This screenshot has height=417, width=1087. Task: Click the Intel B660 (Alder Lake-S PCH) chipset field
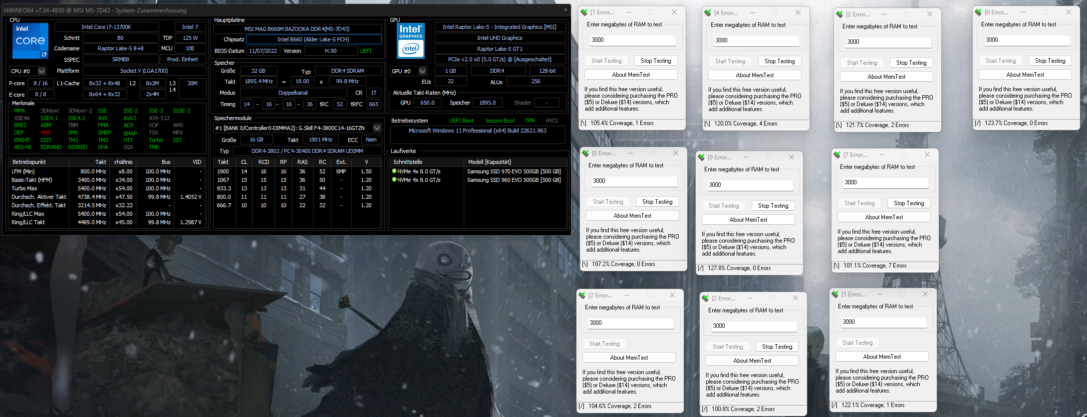point(313,39)
